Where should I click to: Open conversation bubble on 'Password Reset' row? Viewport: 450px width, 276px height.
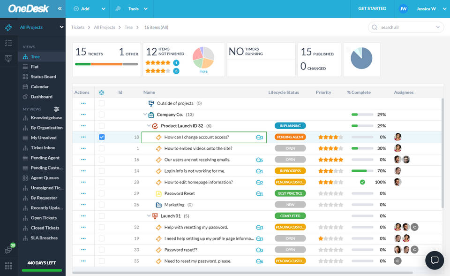(259, 193)
